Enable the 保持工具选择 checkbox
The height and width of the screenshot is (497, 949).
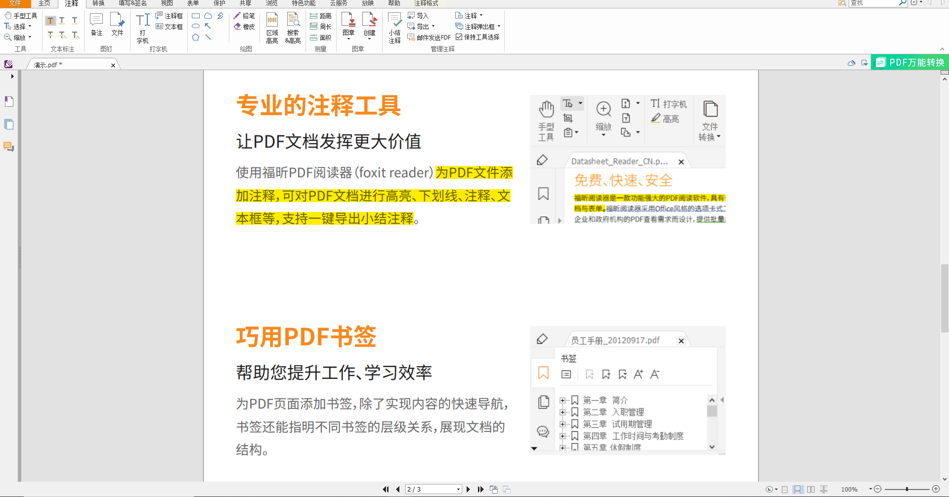pos(460,37)
